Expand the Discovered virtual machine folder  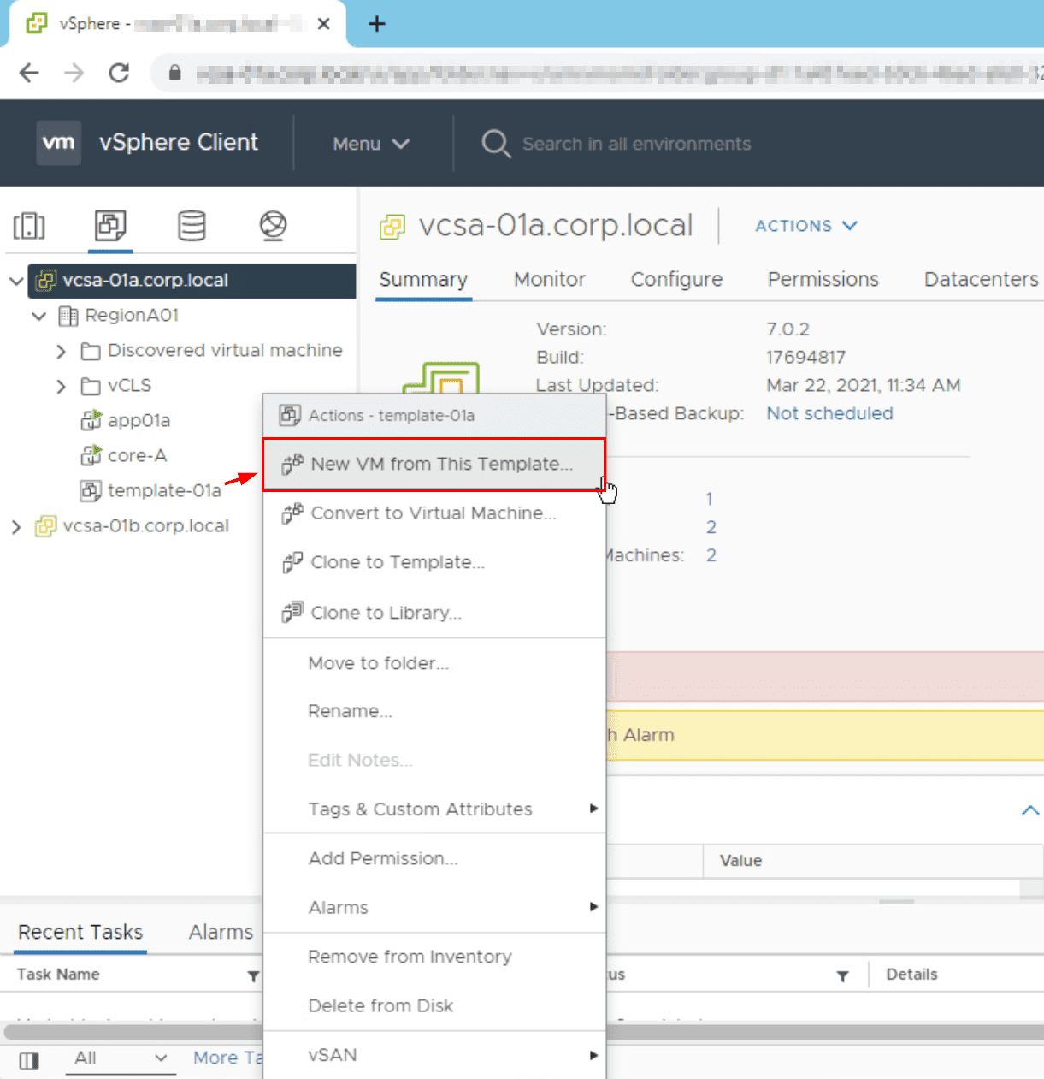[x=61, y=351]
